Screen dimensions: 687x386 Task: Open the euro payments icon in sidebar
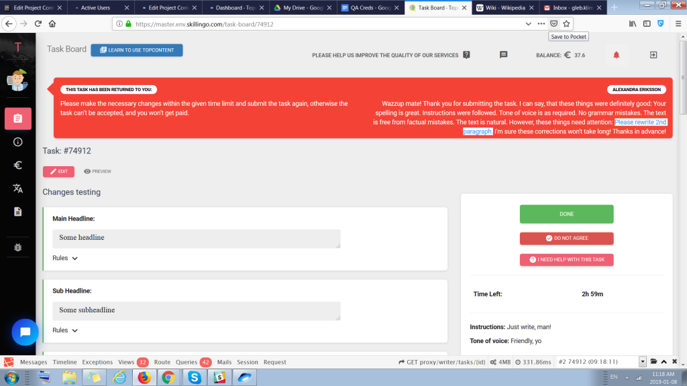pyautogui.click(x=17, y=165)
